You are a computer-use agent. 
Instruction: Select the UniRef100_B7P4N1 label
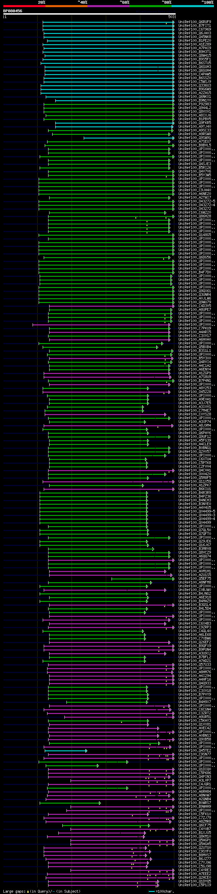195,380
